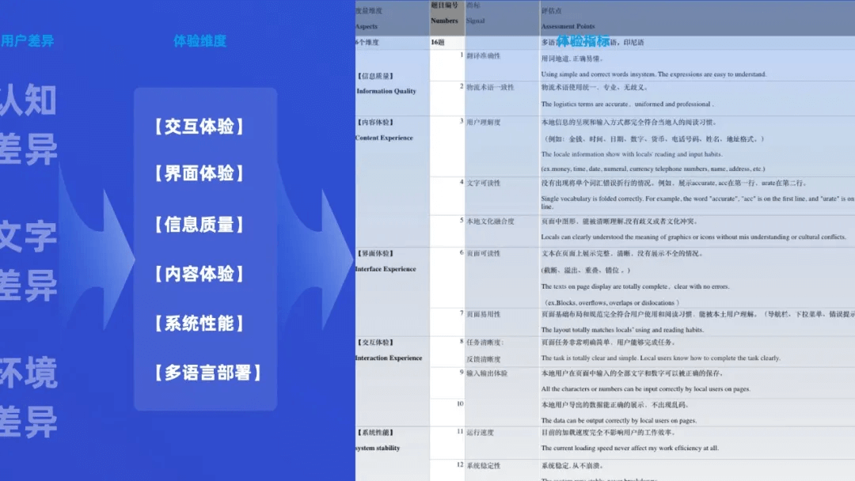
Task: Click '(ex.Blocks, overflows, overlaps or dislocations)' line
Action: point(610,303)
